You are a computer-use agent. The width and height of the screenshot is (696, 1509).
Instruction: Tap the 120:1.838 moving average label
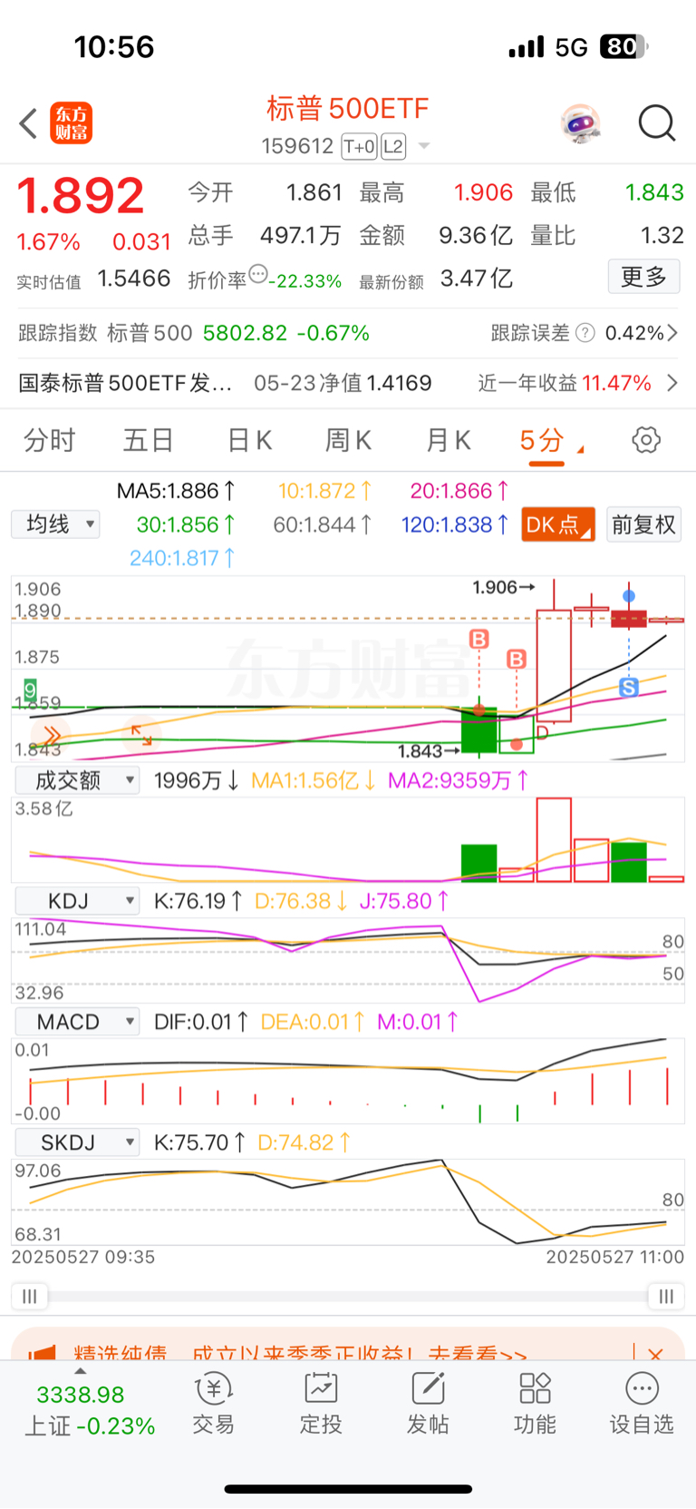(454, 524)
